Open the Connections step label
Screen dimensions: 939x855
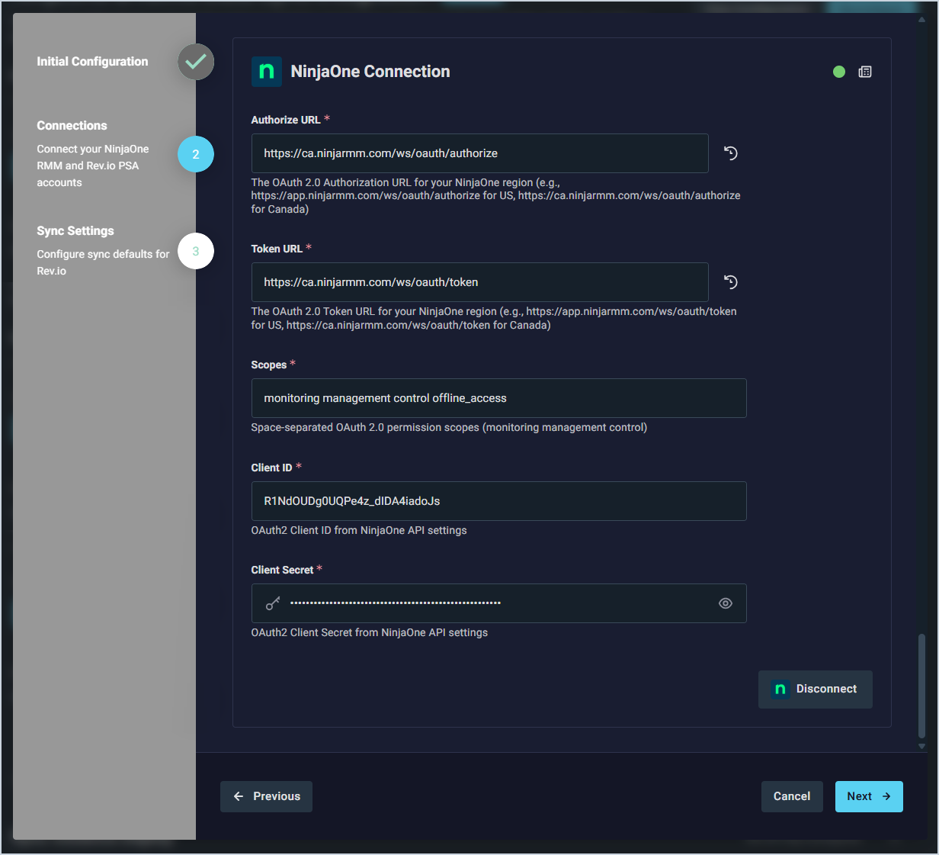click(x=72, y=126)
